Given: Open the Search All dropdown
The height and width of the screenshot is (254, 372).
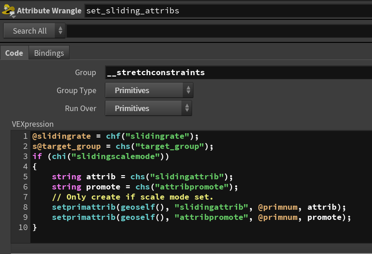Looking at the screenshot, I should [x=35, y=31].
